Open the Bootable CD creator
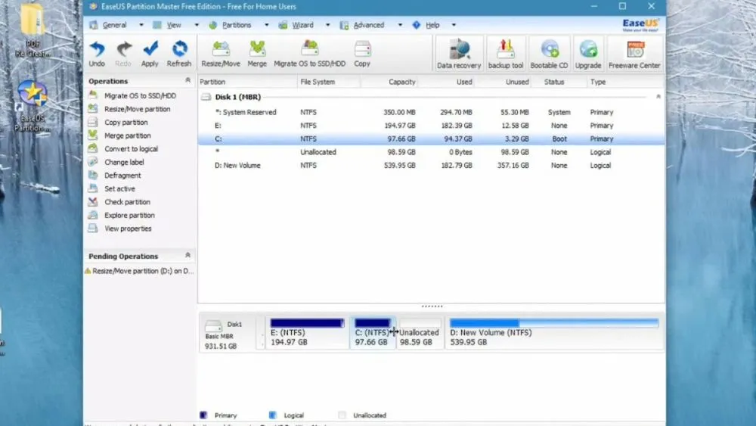This screenshot has width=756, height=426. click(549, 53)
